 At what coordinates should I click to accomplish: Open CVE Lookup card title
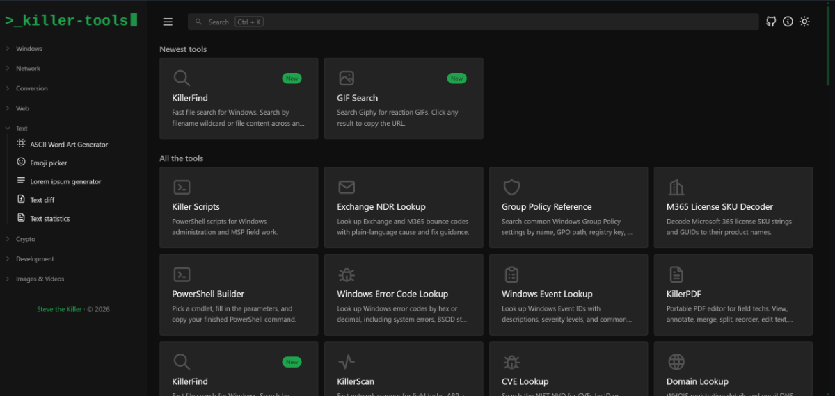point(525,381)
